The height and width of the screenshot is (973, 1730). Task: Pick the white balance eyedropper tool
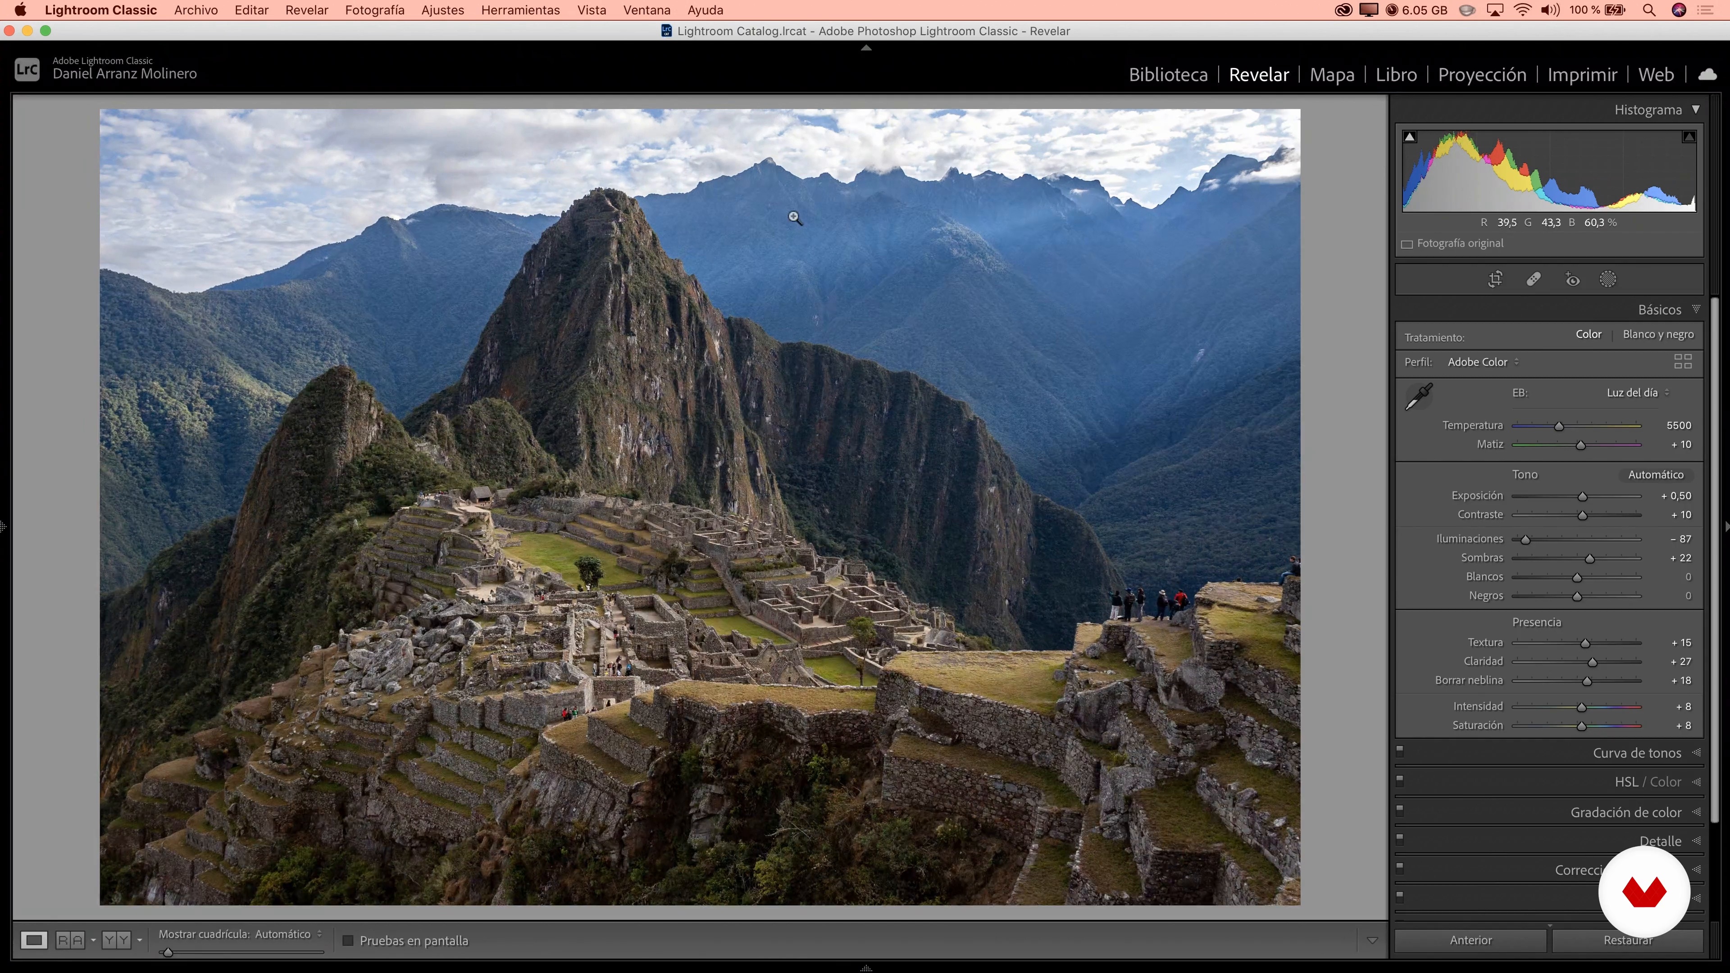click(1419, 396)
